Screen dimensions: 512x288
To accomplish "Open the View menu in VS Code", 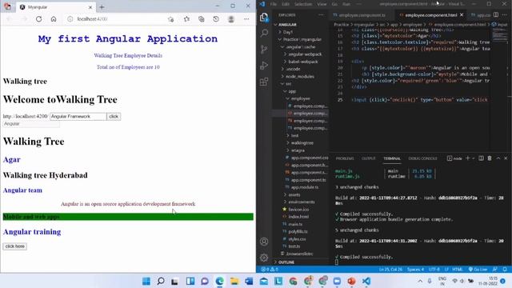I will (322, 4).
